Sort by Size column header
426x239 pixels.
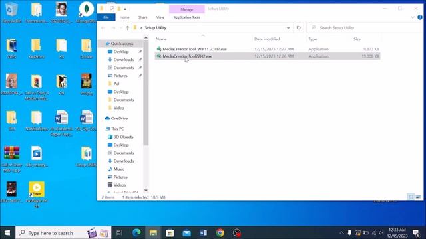357,39
